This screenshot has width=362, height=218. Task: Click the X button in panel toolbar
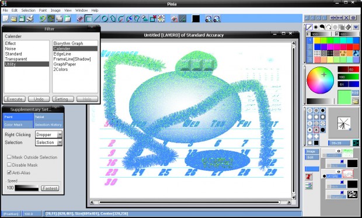pyautogui.click(x=346, y=18)
